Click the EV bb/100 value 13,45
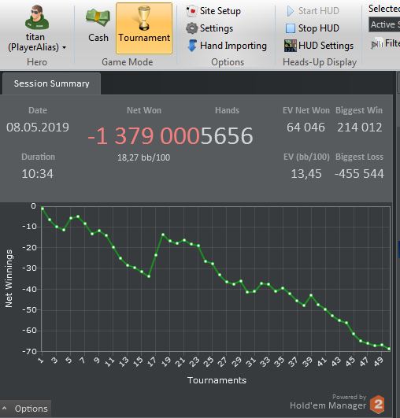Viewport: 400px width, 418px height. coord(306,174)
